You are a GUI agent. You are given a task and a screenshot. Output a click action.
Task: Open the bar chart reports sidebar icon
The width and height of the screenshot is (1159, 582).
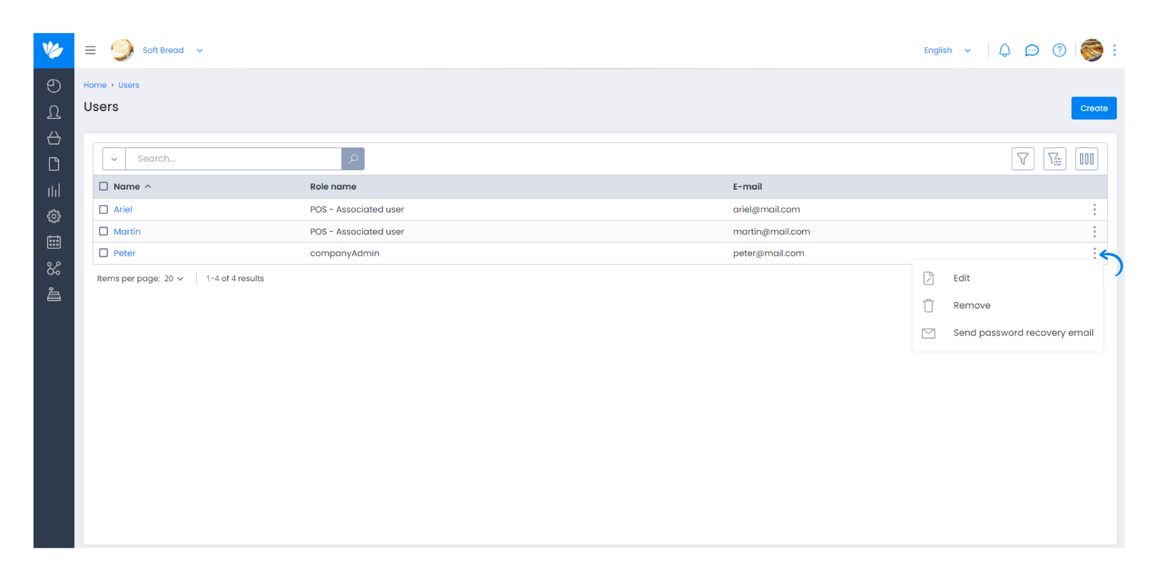[54, 190]
